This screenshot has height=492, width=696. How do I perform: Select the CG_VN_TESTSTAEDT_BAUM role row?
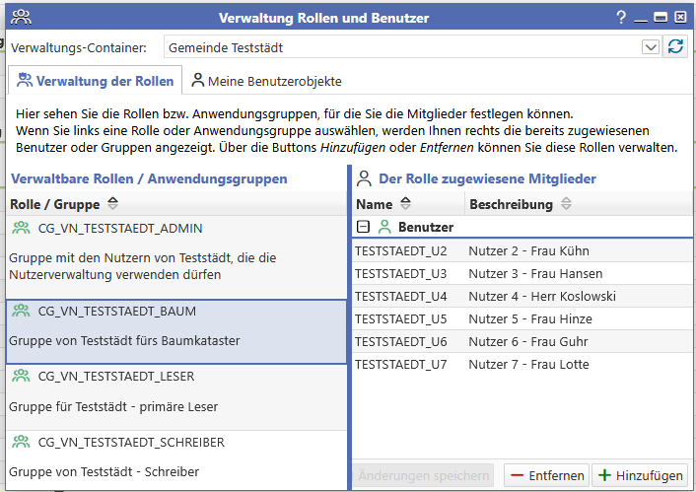click(176, 331)
